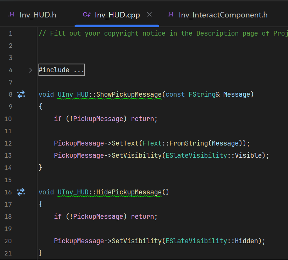Click FromString on line 12

tap(189, 143)
